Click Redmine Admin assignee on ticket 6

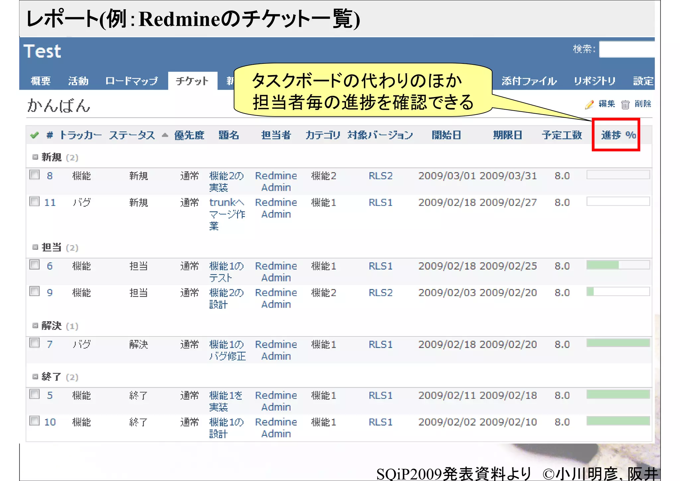tap(276, 272)
